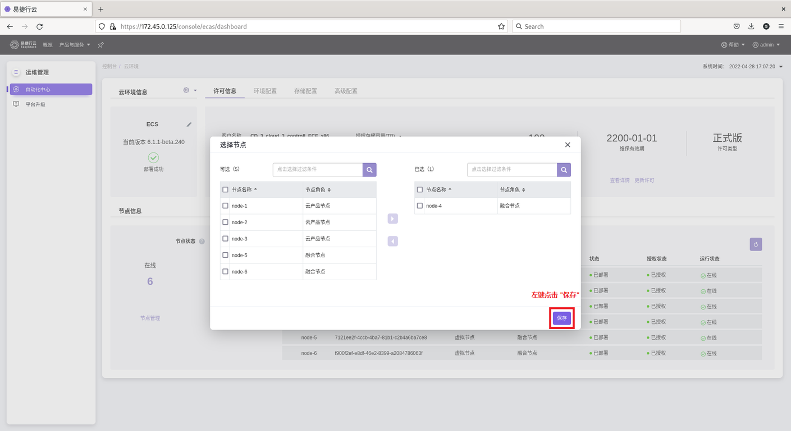Click search icon in selected nodes filter
Image resolution: width=791 pixels, height=431 pixels.
(x=564, y=170)
